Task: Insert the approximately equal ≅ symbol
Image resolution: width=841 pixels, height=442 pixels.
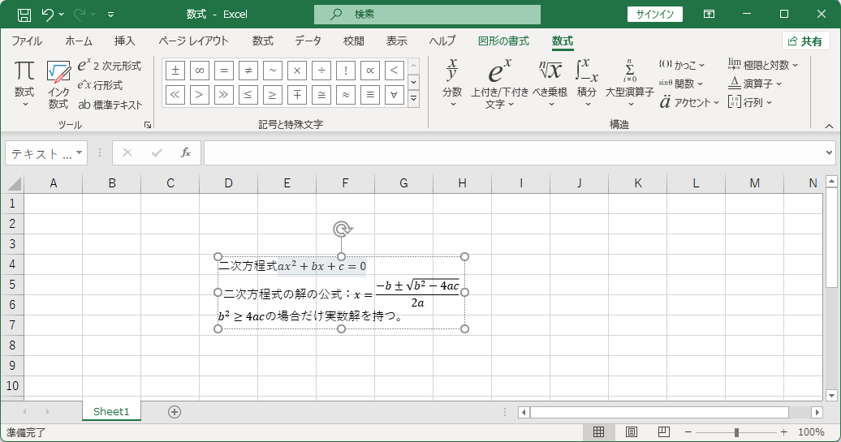Action: click(321, 95)
